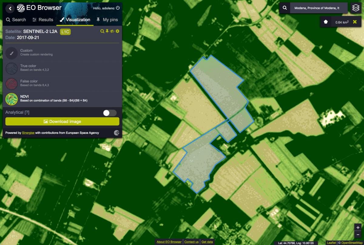Zoom to tile with magnifier icon

click(102, 31)
